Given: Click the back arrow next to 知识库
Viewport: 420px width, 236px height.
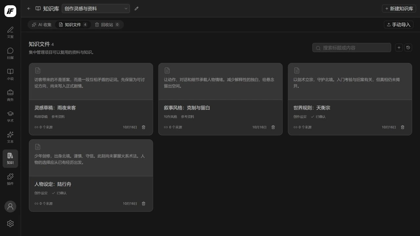Looking at the screenshot, I should [29, 9].
